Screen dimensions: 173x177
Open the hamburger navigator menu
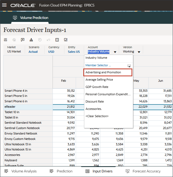[x=4, y=5]
